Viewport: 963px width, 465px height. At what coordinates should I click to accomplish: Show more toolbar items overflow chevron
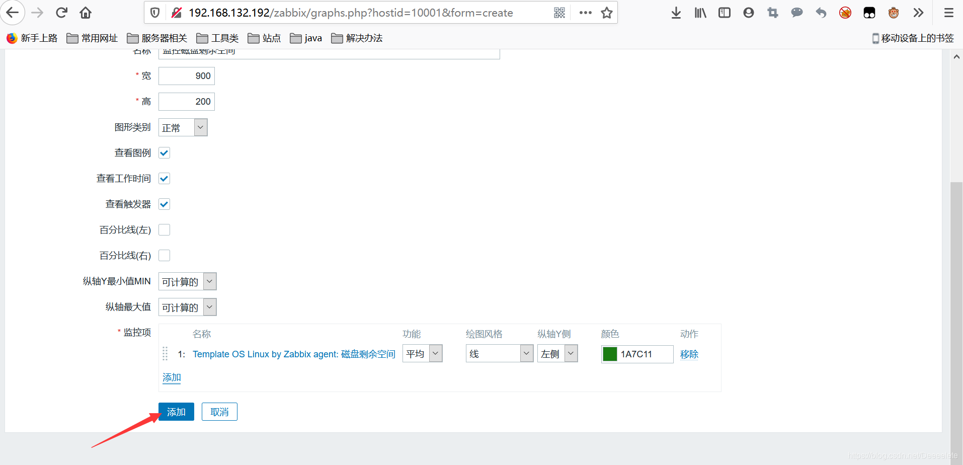pyautogui.click(x=918, y=13)
